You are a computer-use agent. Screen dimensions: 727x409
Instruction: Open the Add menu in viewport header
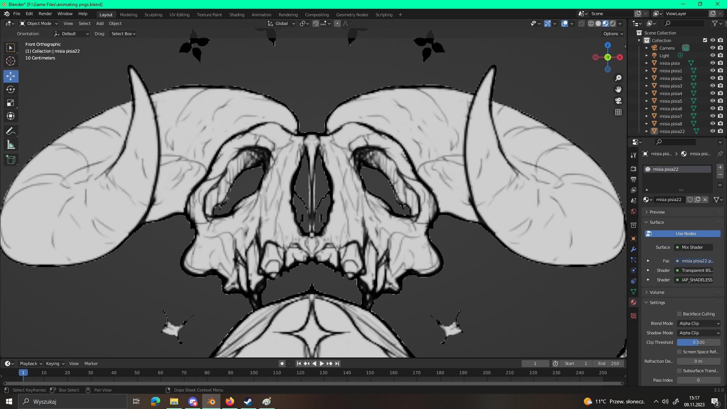[100, 23]
